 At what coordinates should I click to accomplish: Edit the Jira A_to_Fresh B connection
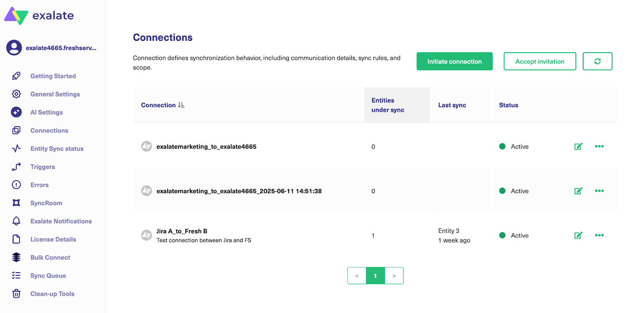(x=578, y=235)
